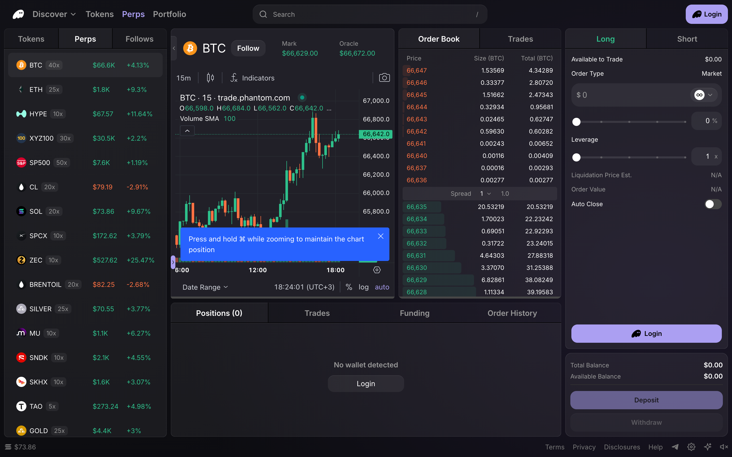Select the XYZ100 perp icon
Screen dimensions: 732x457
[21, 138]
